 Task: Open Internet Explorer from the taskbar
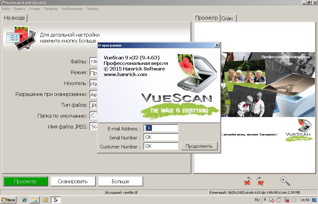pyautogui.click(x=24, y=200)
